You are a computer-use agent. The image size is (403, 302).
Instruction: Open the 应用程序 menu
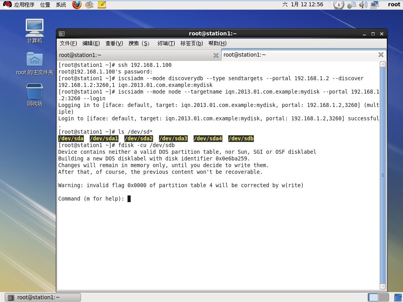[x=24, y=5]
